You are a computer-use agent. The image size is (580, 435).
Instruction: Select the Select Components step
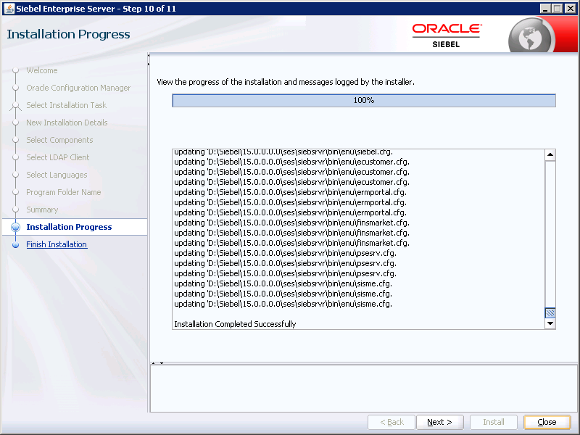coord(59,140)
